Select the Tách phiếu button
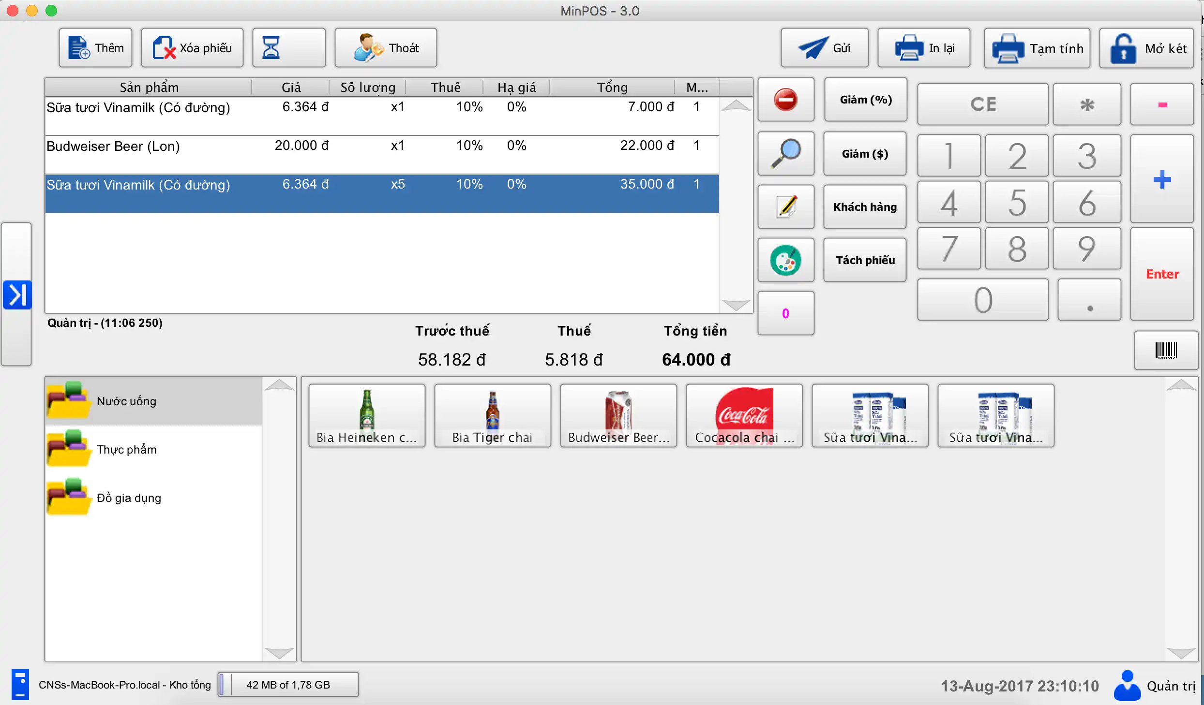 [865, 259]
